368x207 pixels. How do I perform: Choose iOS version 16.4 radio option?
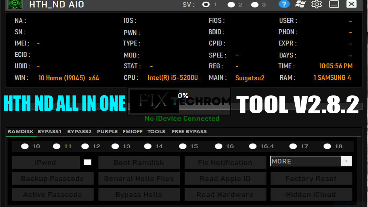click(x=253, y=146)
